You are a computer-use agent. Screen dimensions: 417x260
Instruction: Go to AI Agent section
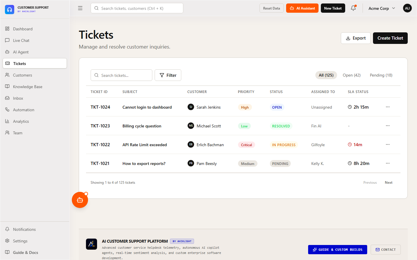35,52
